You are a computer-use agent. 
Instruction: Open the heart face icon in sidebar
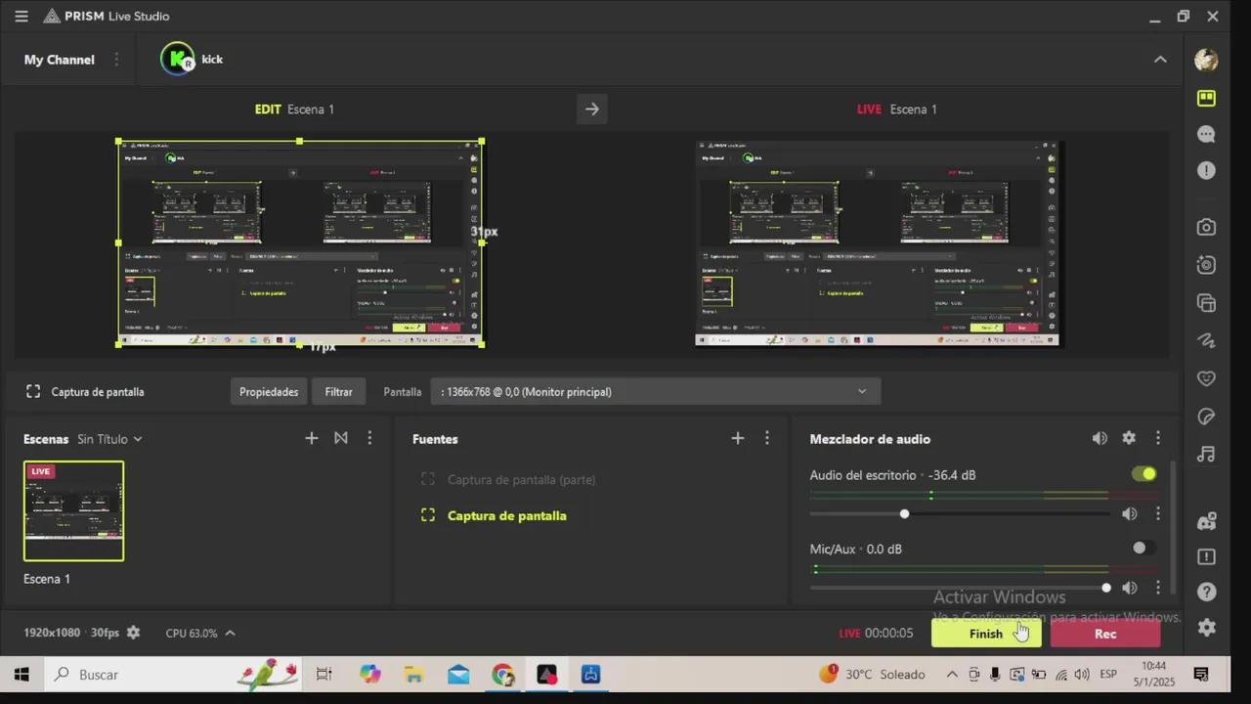coord(1206,378)
